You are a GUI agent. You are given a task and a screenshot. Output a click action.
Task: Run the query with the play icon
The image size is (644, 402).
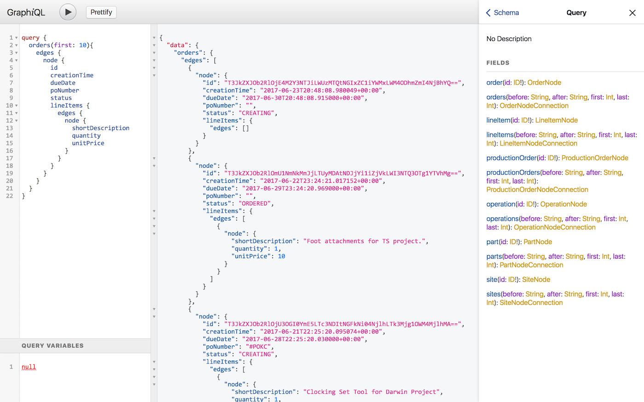[x=68, y=12]
